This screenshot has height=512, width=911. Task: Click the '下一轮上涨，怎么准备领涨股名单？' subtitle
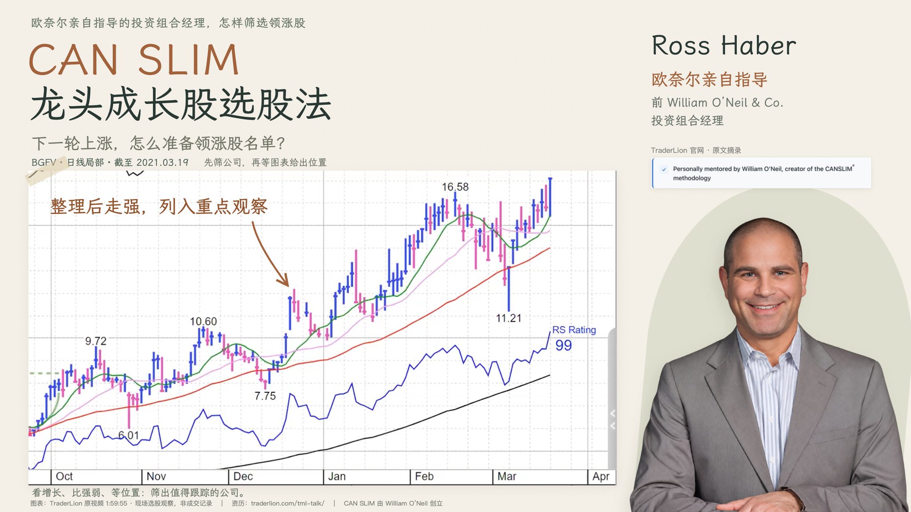[x=158, y=144]
